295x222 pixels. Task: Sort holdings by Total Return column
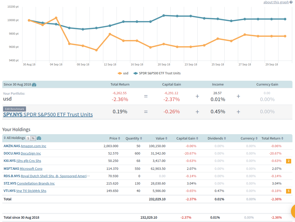point(272,138)
